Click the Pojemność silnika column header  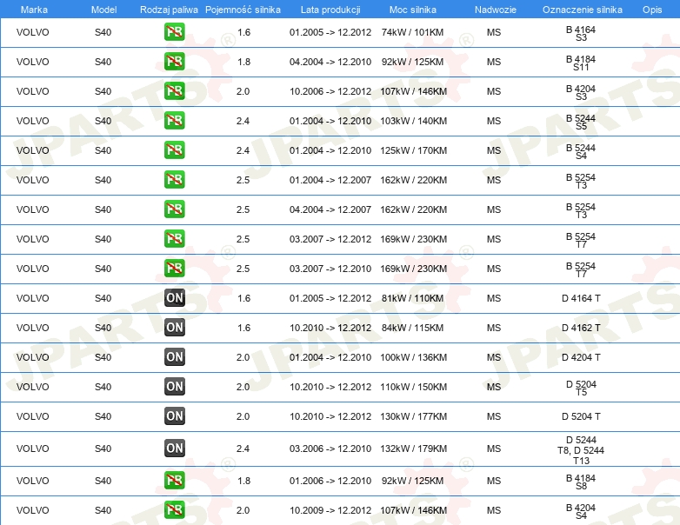pyautogui.click(x=243, y=10)
